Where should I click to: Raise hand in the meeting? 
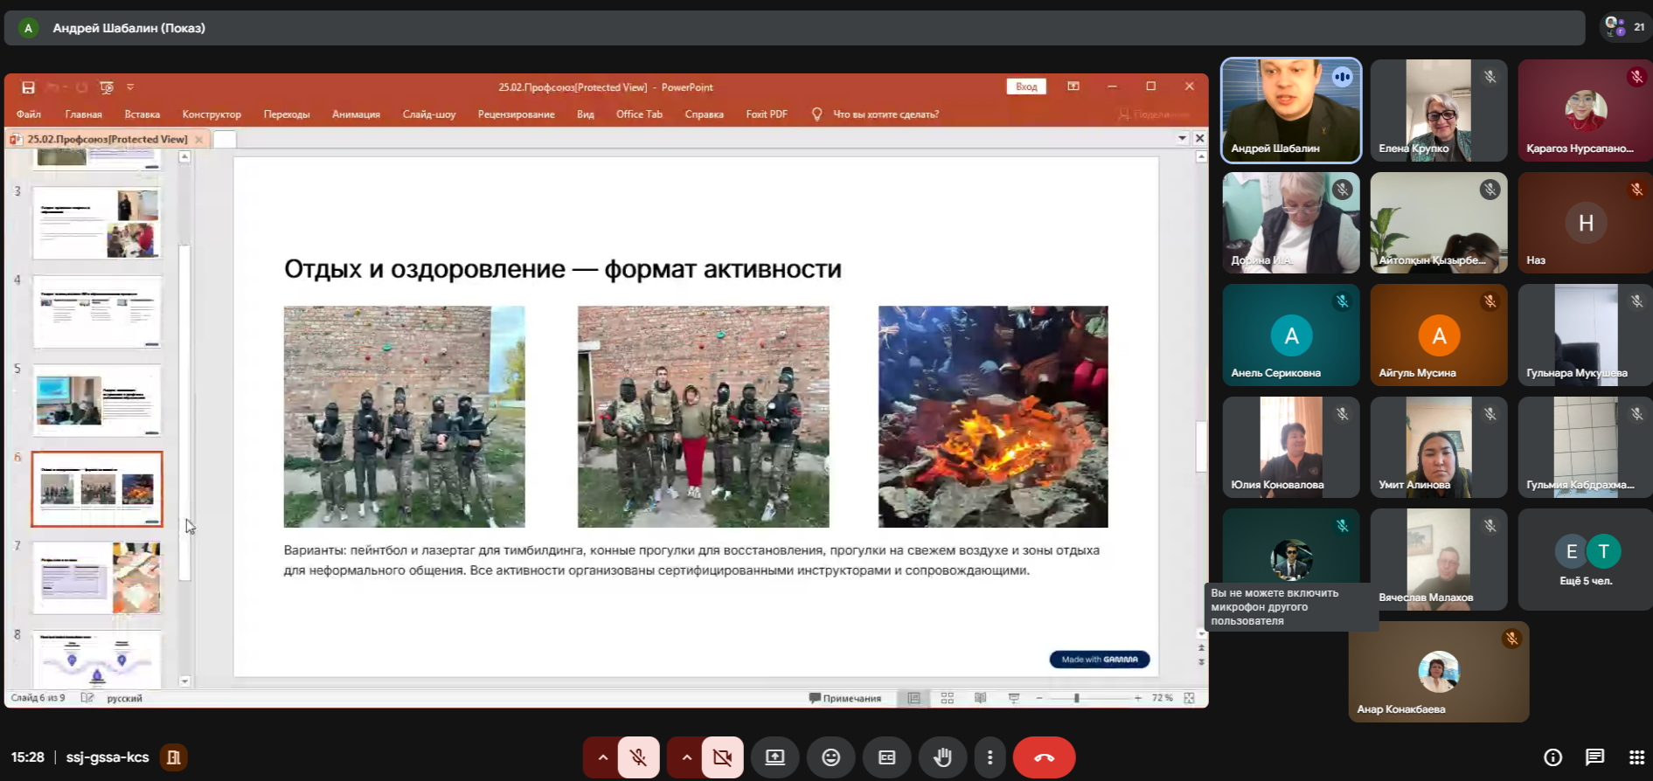[x=942, y=757]
